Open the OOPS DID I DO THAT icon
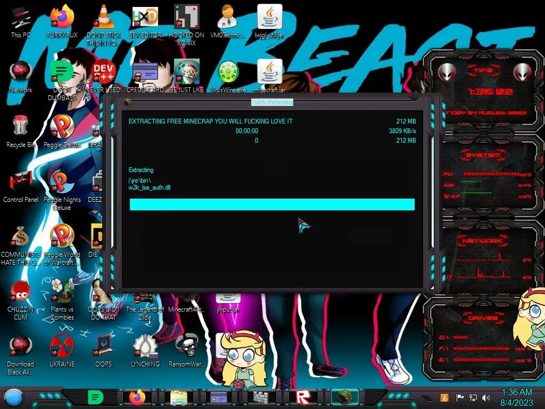 104,301
